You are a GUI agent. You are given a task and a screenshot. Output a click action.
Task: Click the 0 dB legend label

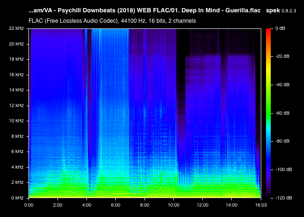point(280,28)
